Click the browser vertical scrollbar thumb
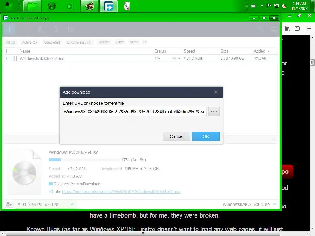This screenshot has height=236, width=315. (x=312, y=62)
